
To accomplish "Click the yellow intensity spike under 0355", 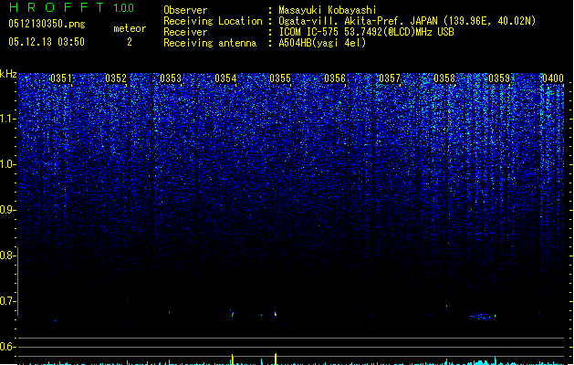I will 276,359.
